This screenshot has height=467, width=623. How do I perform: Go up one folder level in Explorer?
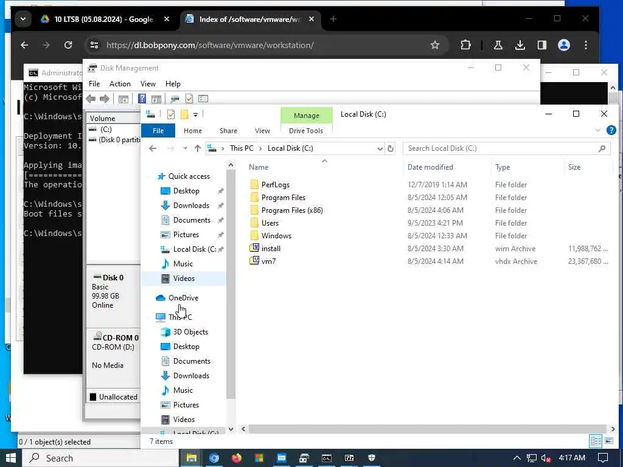tap(198, 148)
